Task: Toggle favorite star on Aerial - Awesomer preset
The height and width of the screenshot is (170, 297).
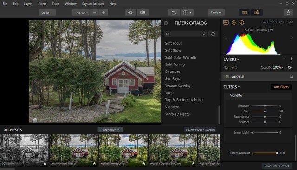Action: click(144, 163)
